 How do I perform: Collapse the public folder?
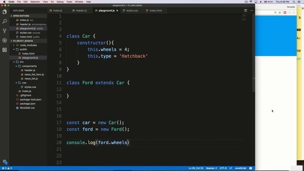coord(23,49)
